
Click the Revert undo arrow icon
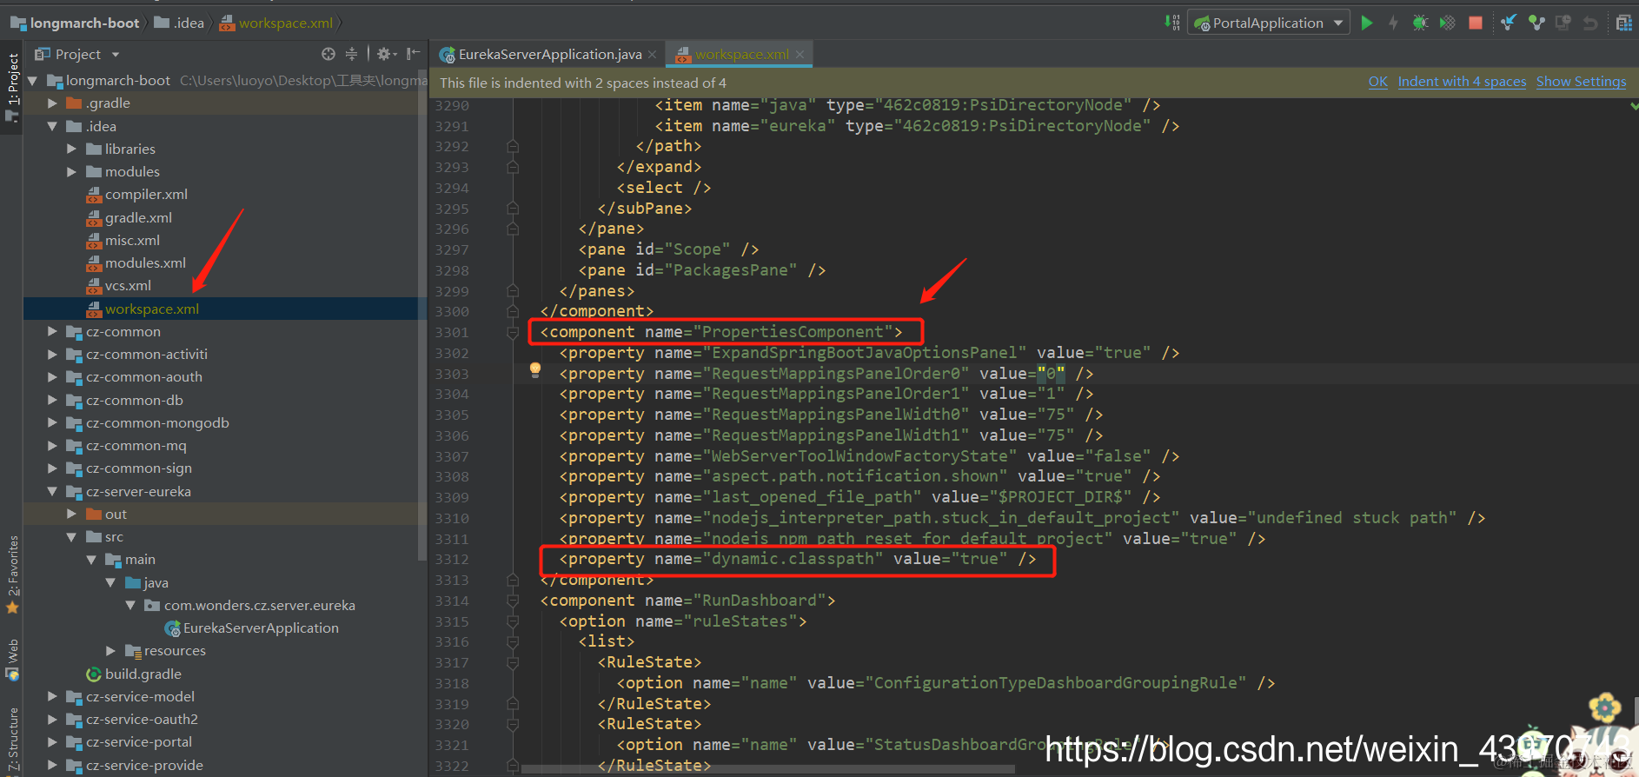point(1590,23)
